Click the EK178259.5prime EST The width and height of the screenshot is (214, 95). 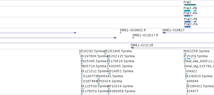click(82, 94)
